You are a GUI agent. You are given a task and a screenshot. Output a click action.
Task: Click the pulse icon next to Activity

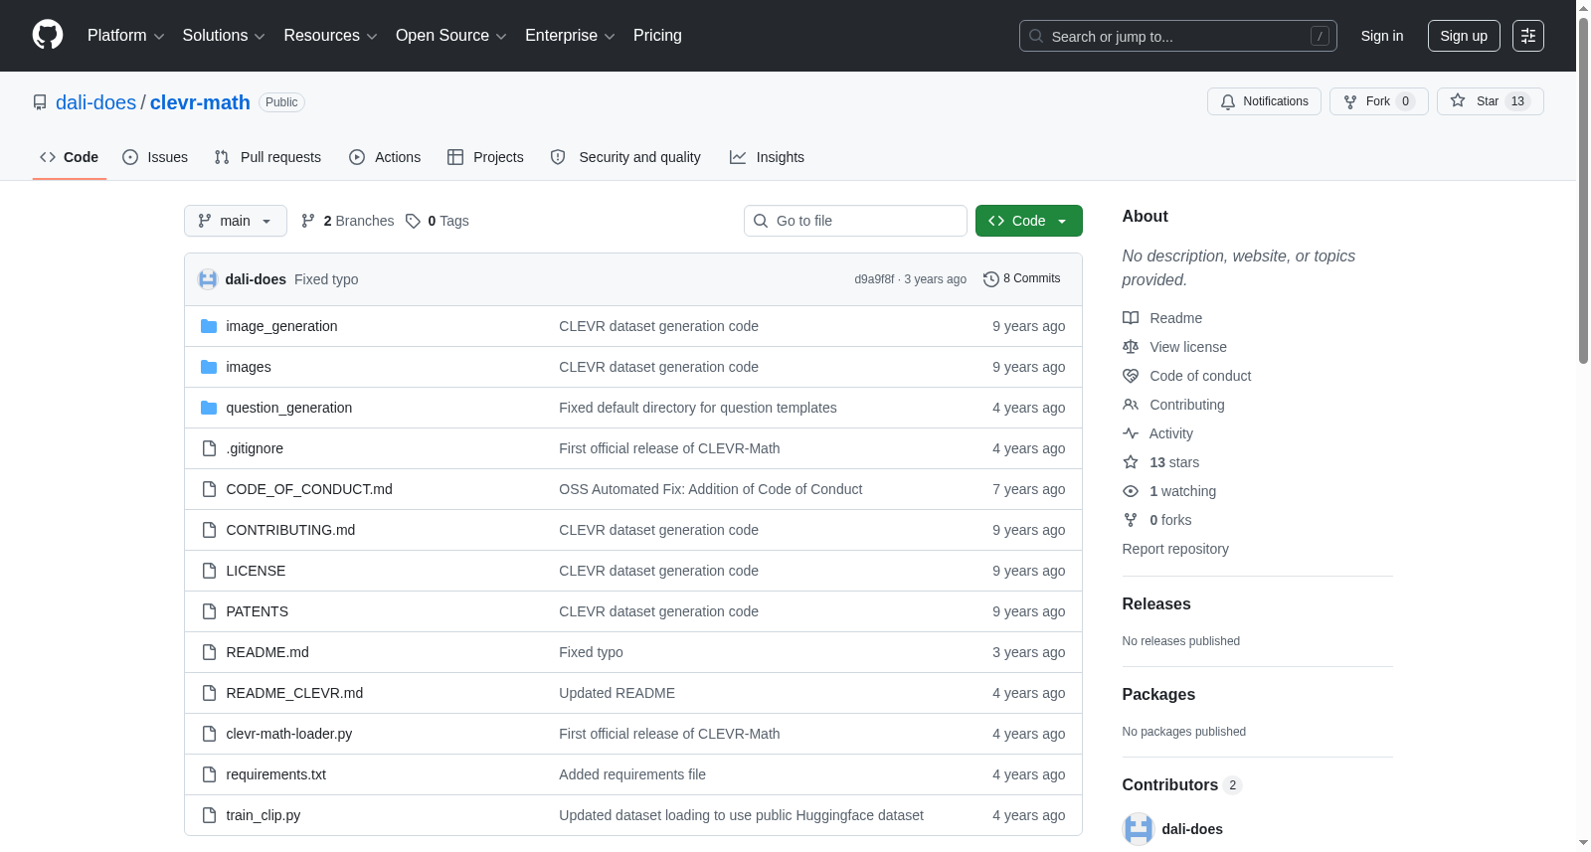tap(1131, 433)
